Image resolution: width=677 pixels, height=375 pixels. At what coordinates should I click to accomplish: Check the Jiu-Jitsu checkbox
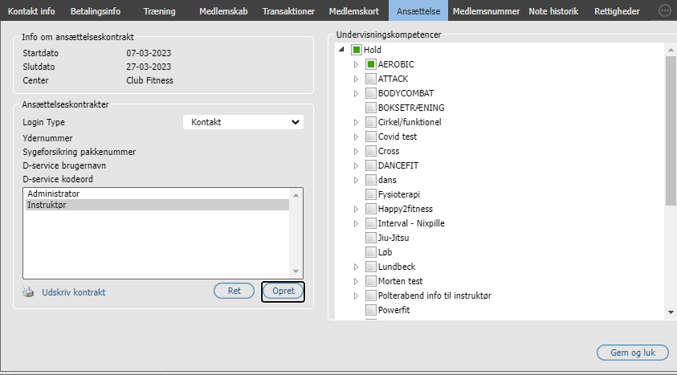(370, 238)
